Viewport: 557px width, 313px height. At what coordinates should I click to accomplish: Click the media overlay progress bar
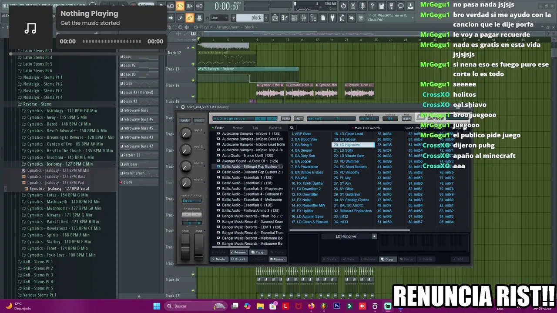tap(112, 41)
